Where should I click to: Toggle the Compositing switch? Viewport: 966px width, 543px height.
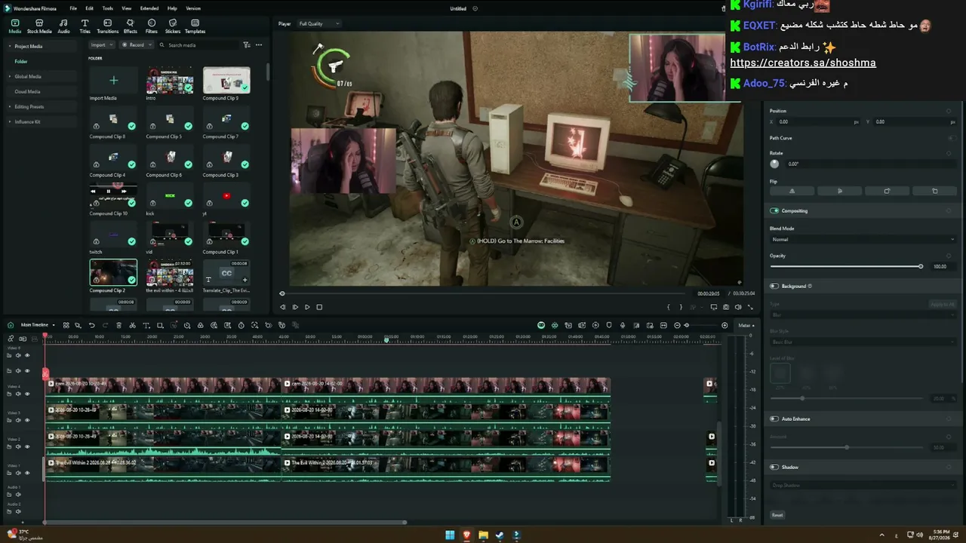click(x=774, y=211)
